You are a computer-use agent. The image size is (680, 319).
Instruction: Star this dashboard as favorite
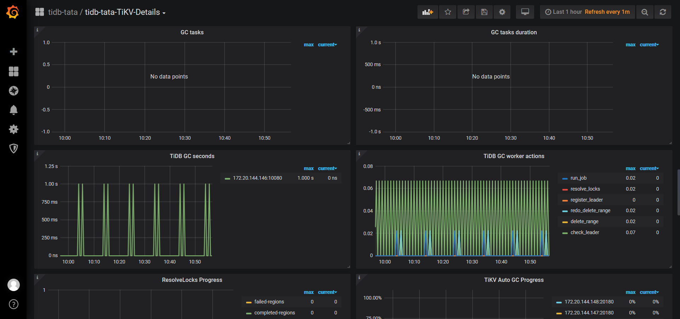(x=448, y=12)
